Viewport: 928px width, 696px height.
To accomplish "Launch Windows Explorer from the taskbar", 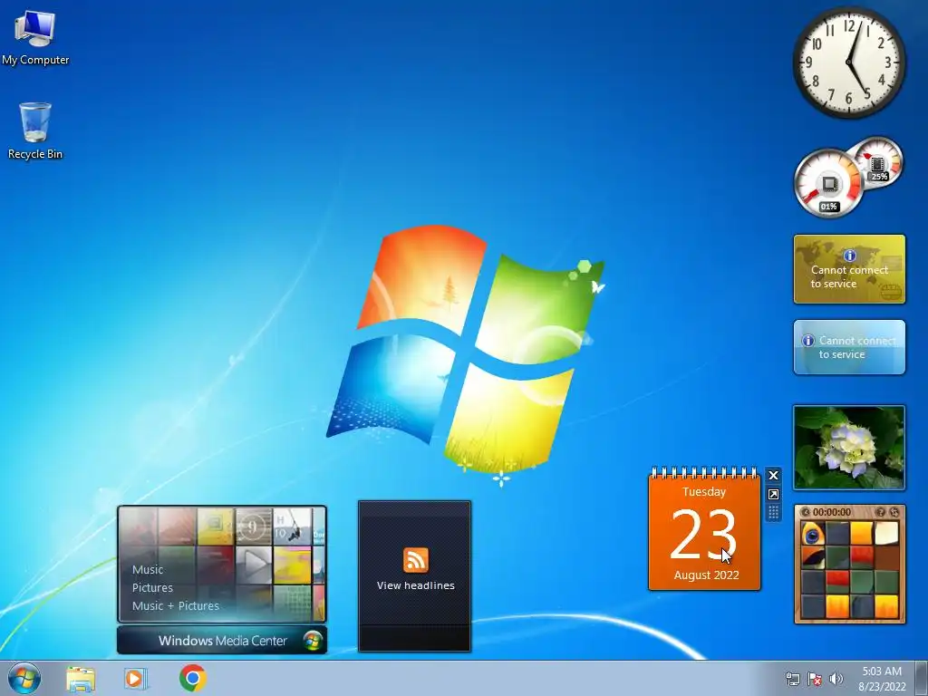I will pyautogui.click(x=81, y=678).
